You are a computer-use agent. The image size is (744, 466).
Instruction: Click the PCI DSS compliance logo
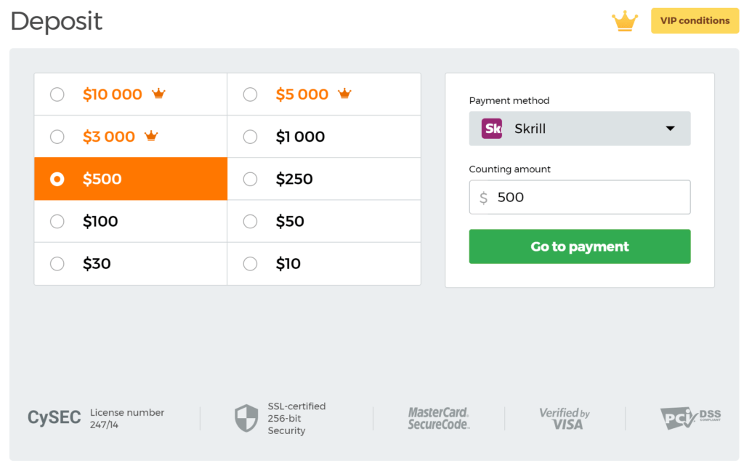pyautogui.click(x=690, y=418)
